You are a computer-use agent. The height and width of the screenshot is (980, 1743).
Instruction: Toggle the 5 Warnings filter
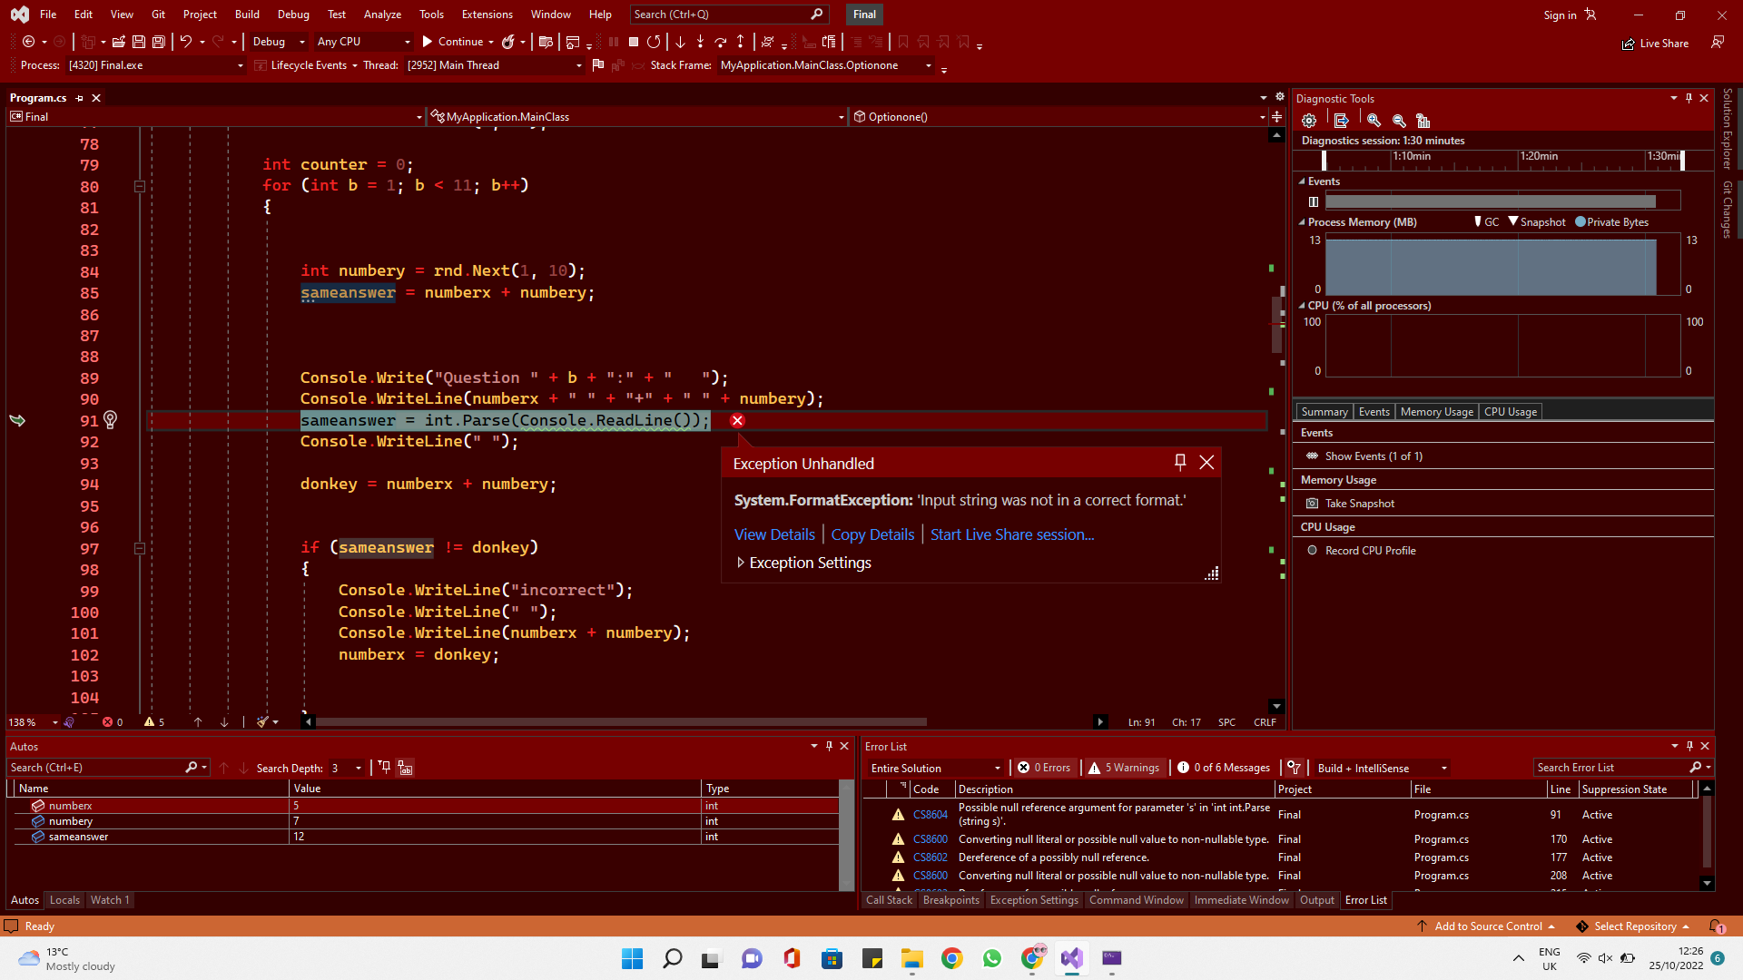pos(1124,768)
